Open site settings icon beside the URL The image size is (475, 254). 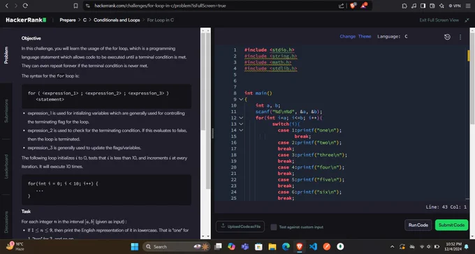click(88, 6)
